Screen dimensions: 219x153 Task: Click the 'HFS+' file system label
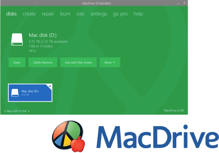click(33, 51)
